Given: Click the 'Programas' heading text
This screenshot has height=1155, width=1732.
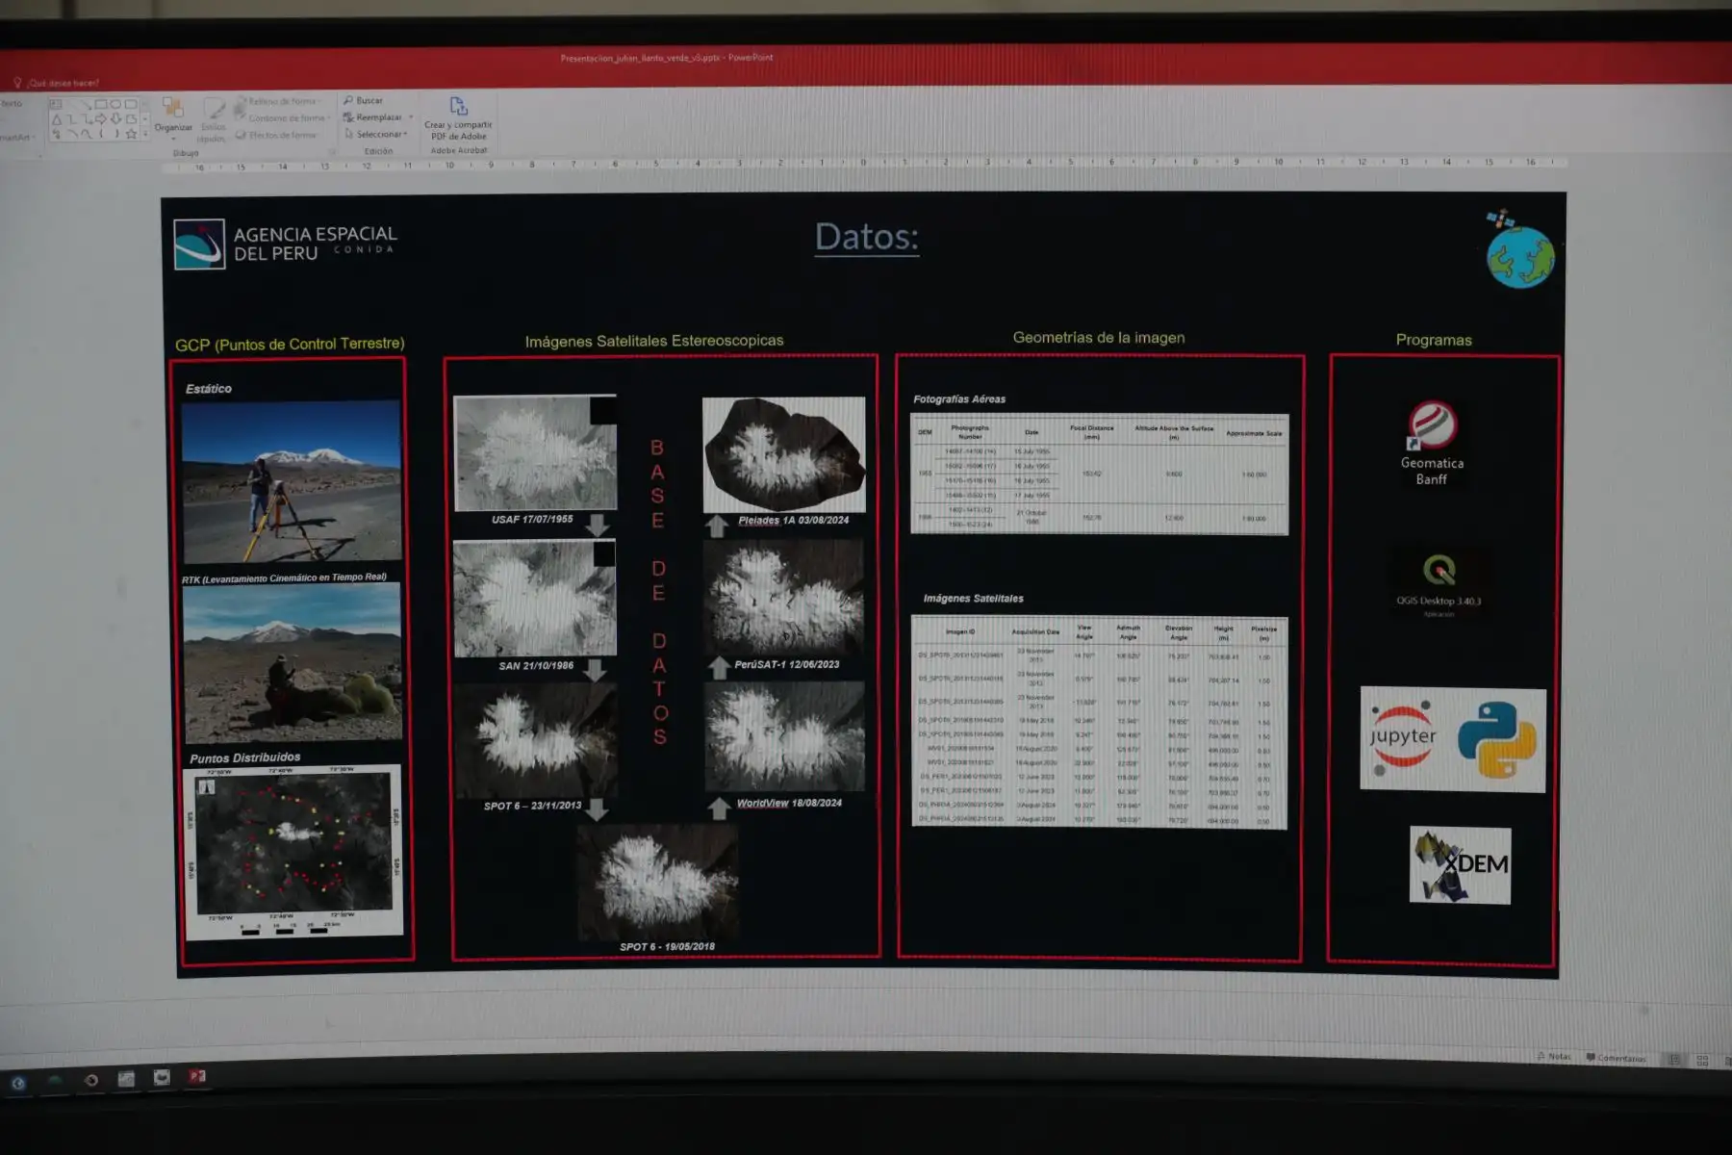Looking at the screenshot, I should [x=1434, y=340].
